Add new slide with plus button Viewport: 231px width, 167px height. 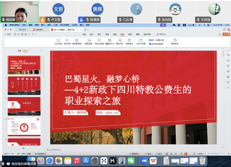tap(24, 148)
